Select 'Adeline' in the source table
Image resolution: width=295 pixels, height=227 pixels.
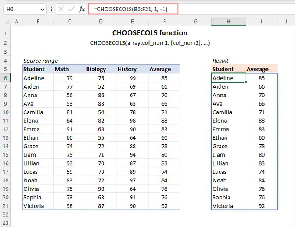tap(38, 78)
